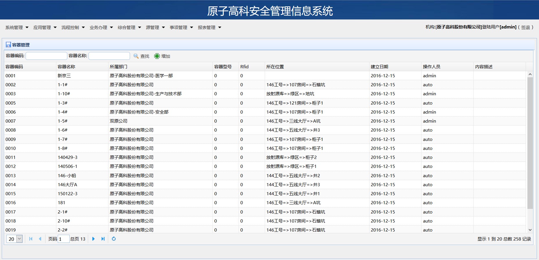Click the search magnifier icon
The image size is (539, 260).
(136, 56)
